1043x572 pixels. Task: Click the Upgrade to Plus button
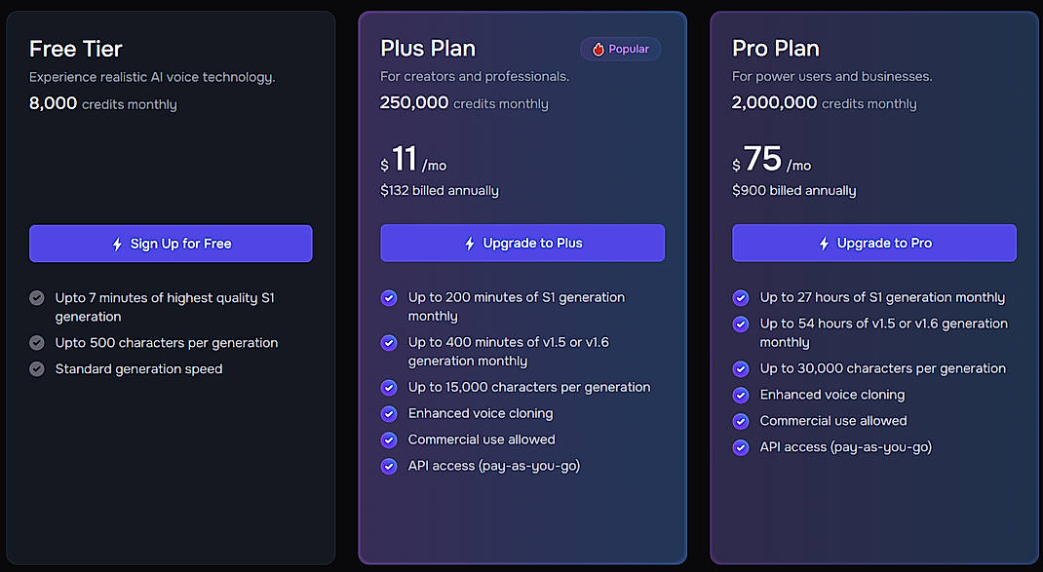pos(522,243)
